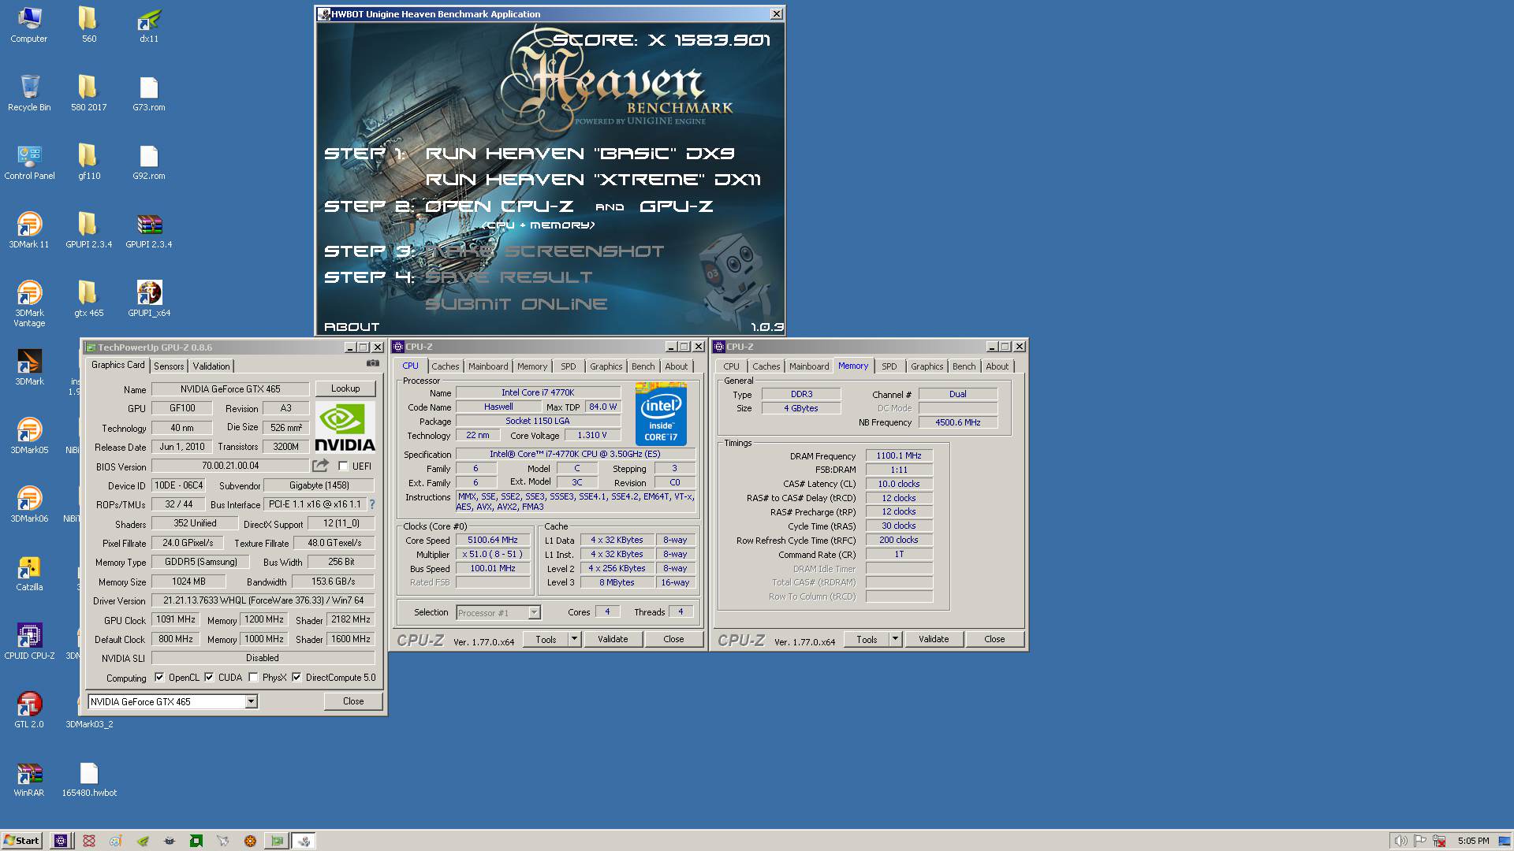The height and width of the screenshot is (851, 1514).
Task: Click Submit Online in Heaven benchmark
Action: tap(516, 304)
